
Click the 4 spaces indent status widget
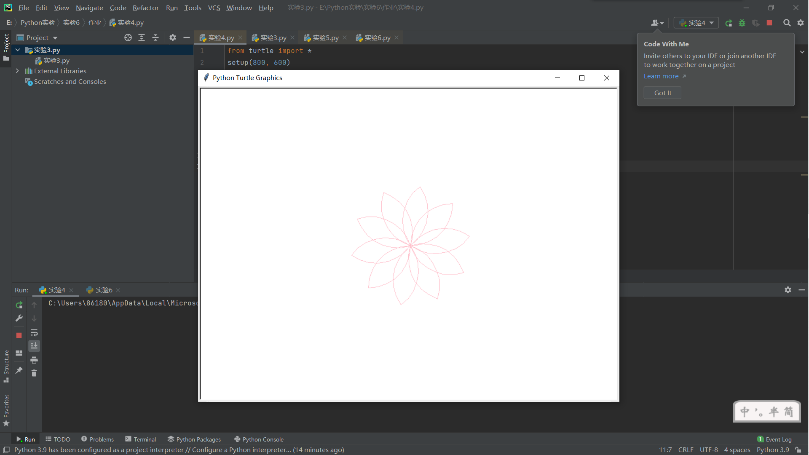pos(737,450)
